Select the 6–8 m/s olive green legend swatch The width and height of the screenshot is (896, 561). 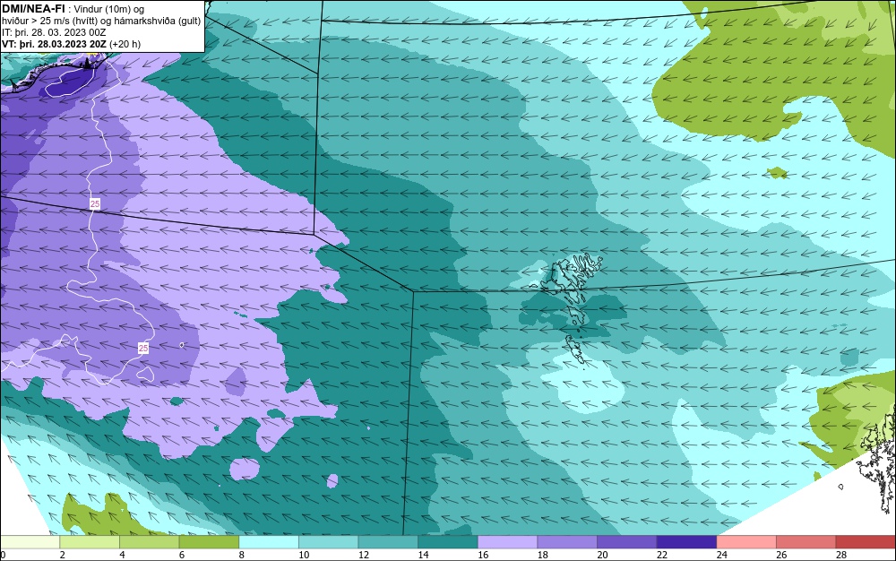coord(209,542)
